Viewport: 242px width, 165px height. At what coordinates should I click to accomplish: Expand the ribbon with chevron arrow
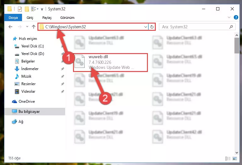pyautogui.click(x=229, y=17)
